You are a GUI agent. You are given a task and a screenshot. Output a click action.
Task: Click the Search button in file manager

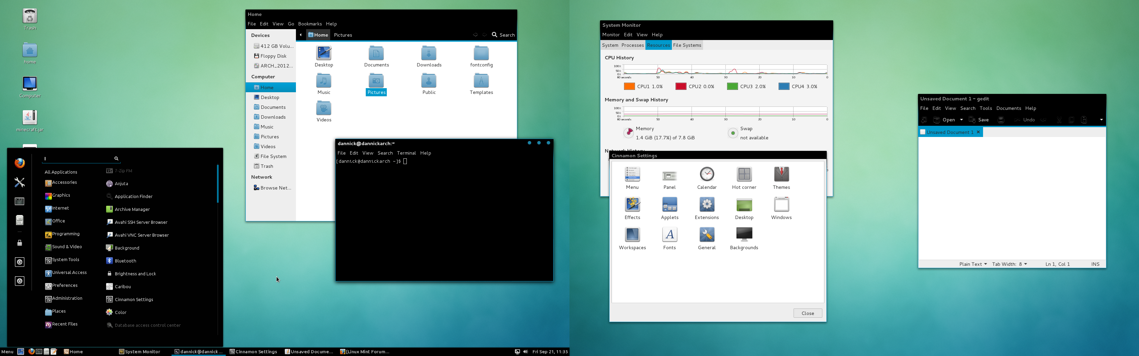point(503,35)
